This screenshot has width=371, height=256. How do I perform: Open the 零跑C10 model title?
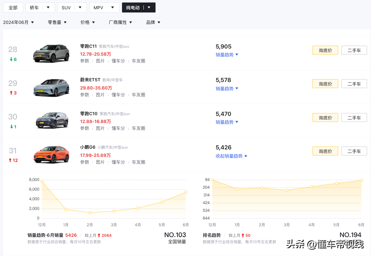tap(89, 114)
